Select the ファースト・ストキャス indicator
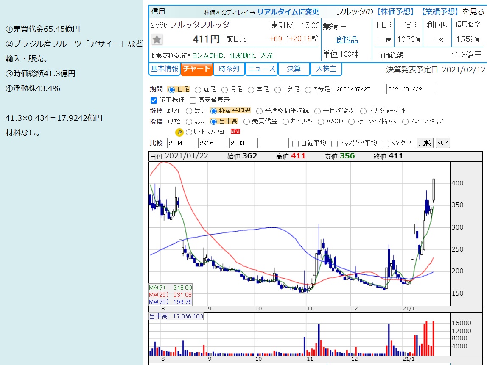Image resolution: width=487 pixels, height=365 pixels. (351, 122)
